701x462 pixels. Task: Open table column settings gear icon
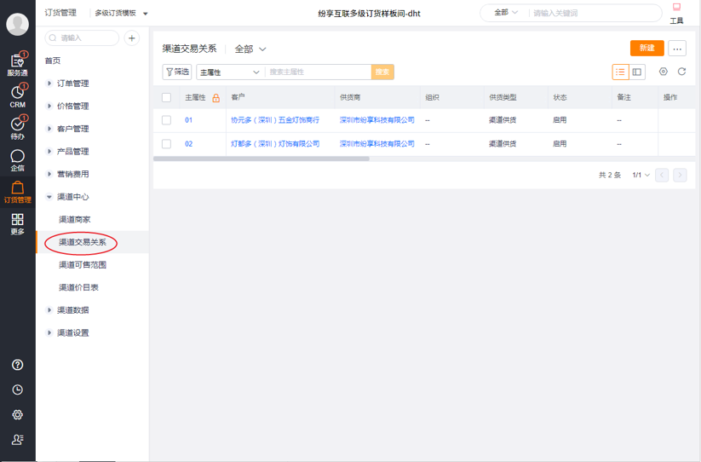point(664,72)
